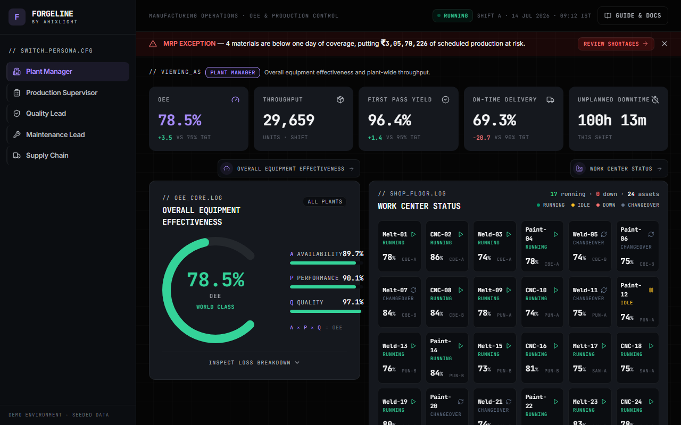The width and height of the screenshot is (681, 425).
Task: Click the Changeover legend entry
Action: [640, 205]
